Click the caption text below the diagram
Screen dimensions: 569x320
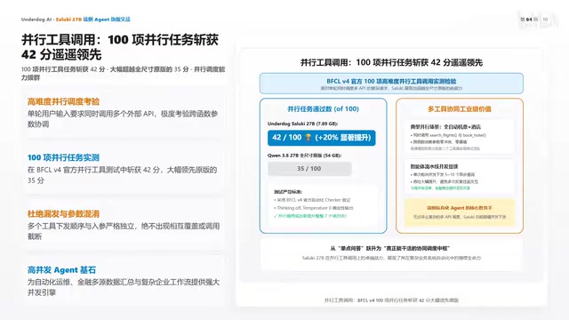click(x=391, y=300)
